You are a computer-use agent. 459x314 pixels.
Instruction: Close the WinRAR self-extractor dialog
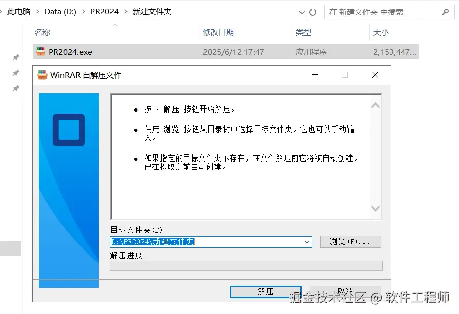[375, 75]
